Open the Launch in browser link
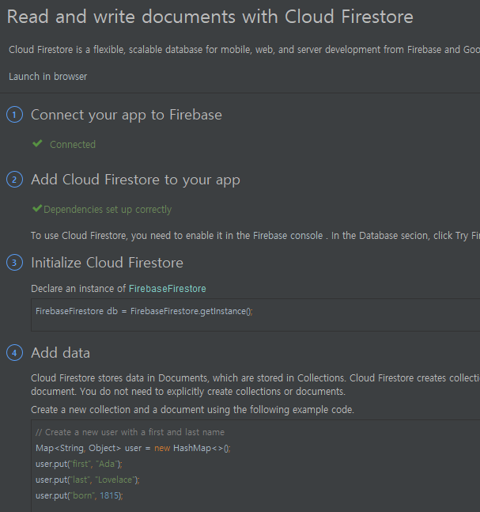480x512 pixels. coord(48,77)
